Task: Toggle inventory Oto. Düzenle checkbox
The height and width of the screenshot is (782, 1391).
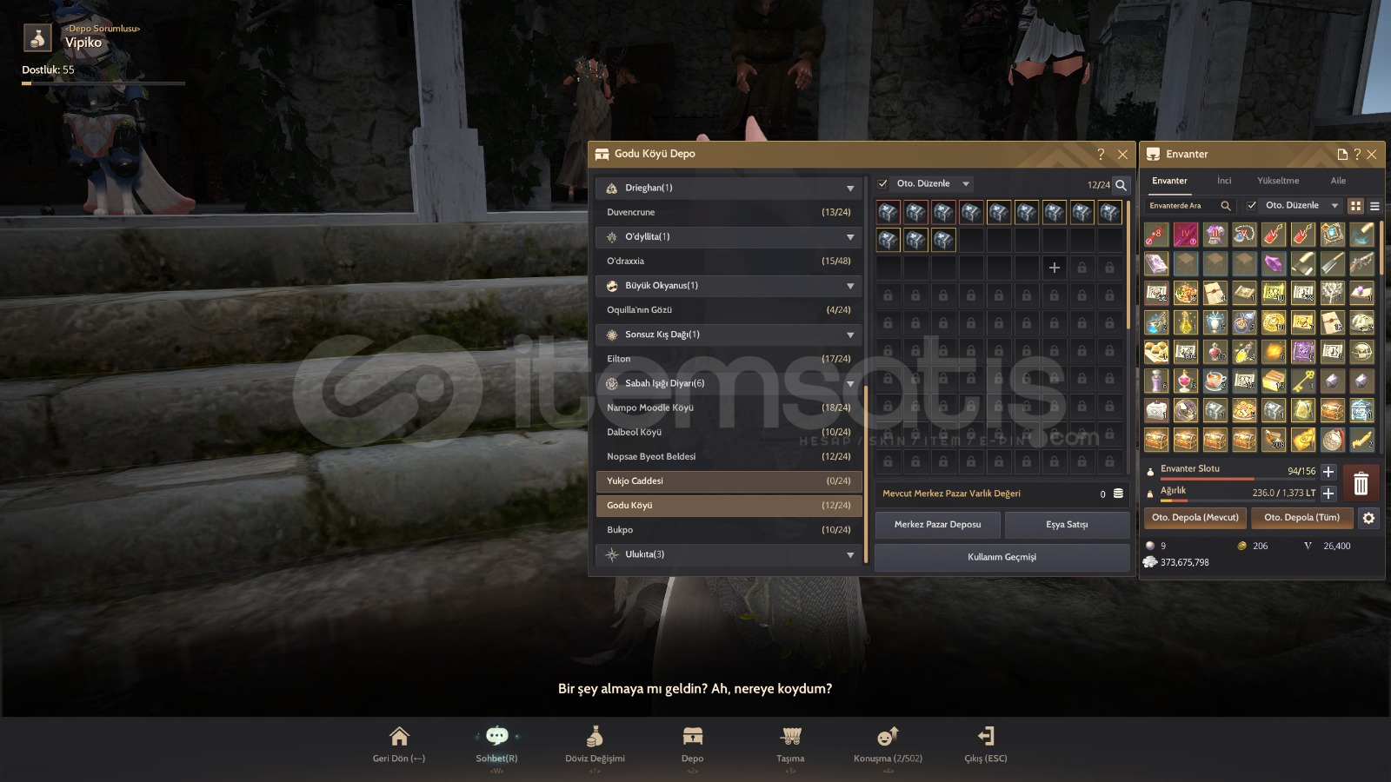Action: (1252, 206)
